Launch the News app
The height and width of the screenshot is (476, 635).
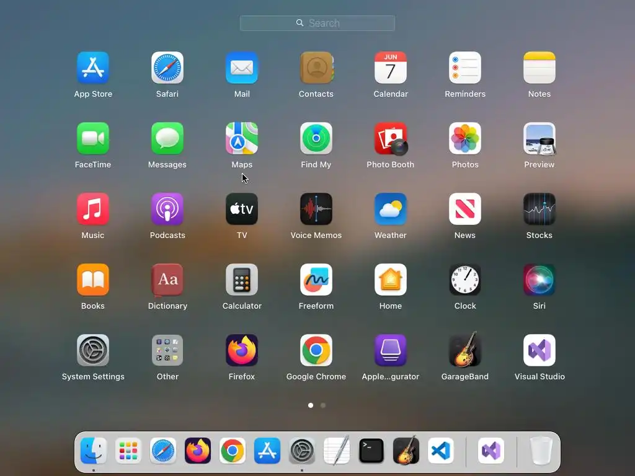pos(465,209)
